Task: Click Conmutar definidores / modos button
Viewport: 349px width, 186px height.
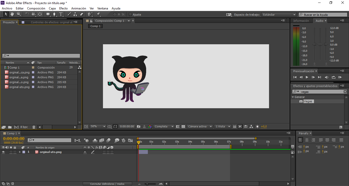Action: coord(107,184)
